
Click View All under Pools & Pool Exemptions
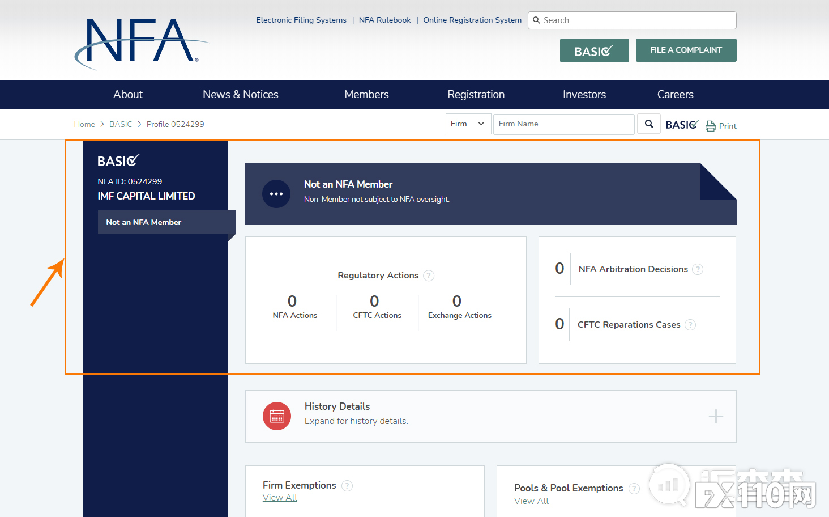coord(531,501)
